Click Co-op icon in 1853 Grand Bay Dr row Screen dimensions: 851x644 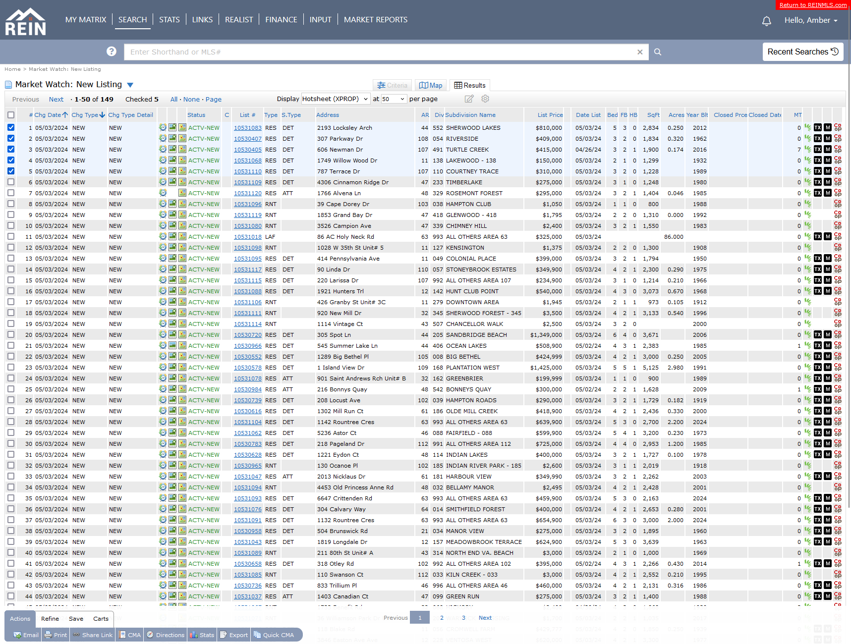(x=838, y=215)
